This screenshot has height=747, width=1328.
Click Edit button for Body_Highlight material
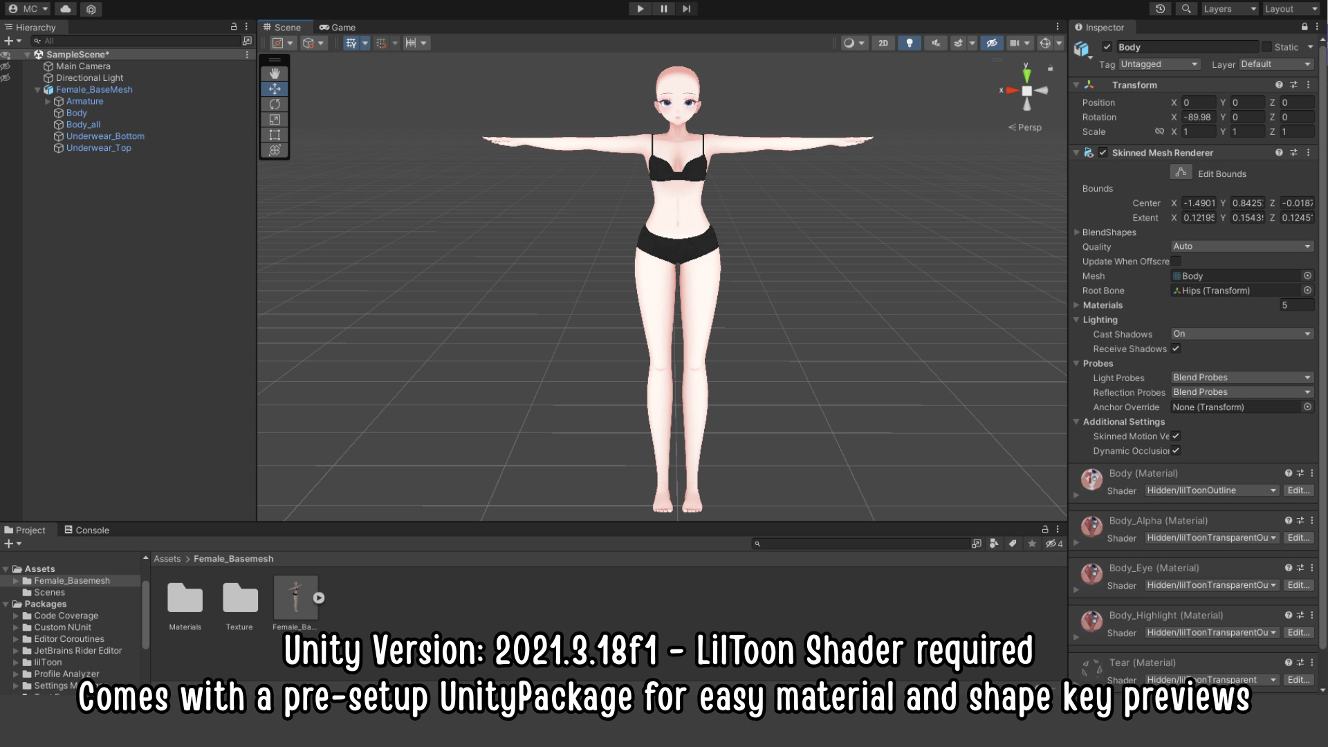1298,632
